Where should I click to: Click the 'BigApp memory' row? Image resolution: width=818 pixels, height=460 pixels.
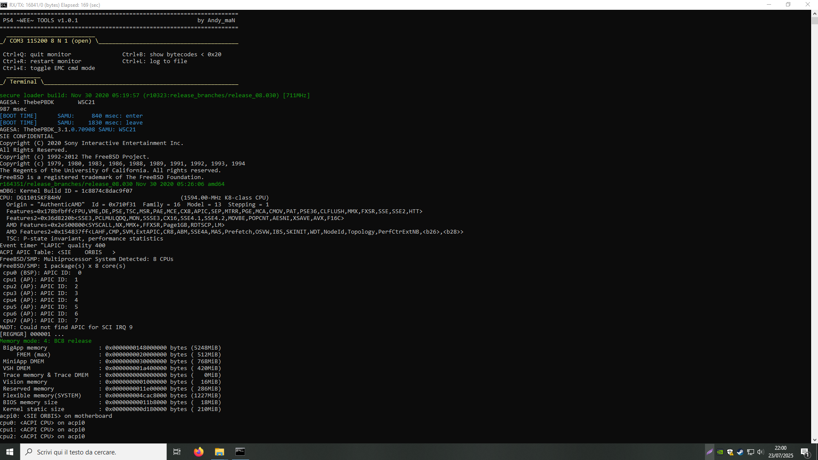[x=112, y=348]
